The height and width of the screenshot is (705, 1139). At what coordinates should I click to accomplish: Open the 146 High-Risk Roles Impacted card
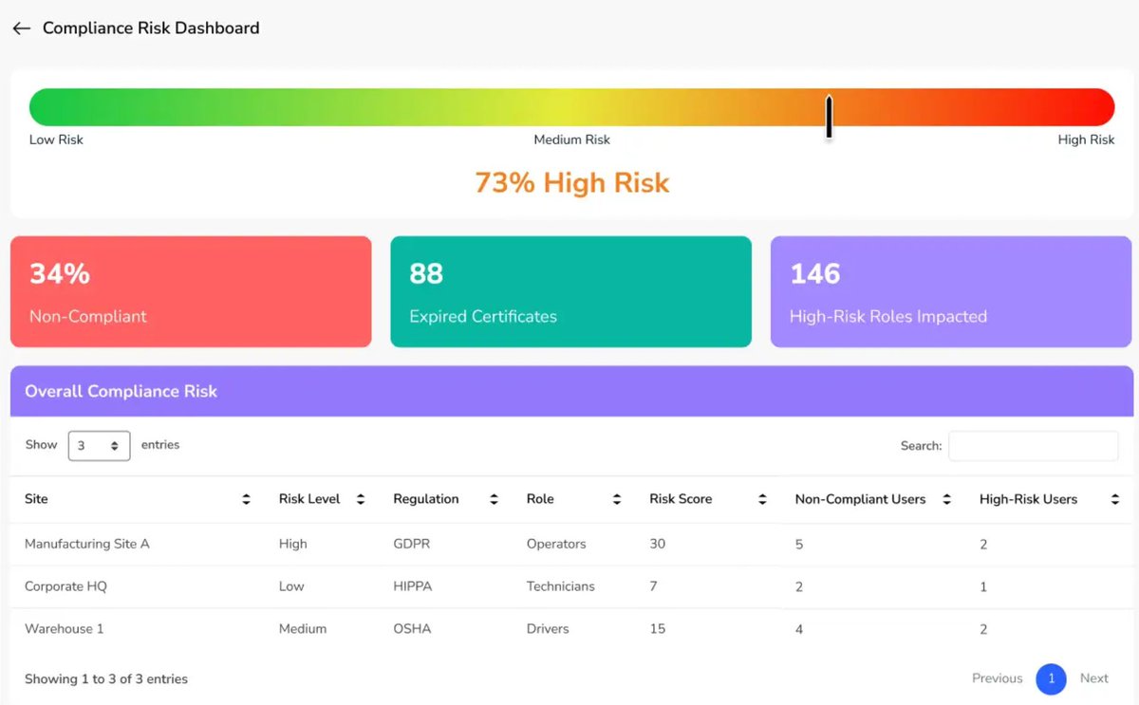(952, 291)
